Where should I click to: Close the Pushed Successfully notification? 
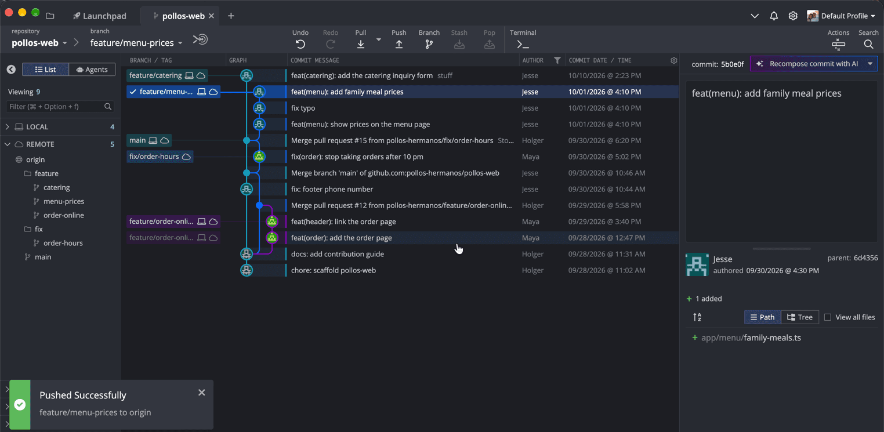click(x=201, y=393)
